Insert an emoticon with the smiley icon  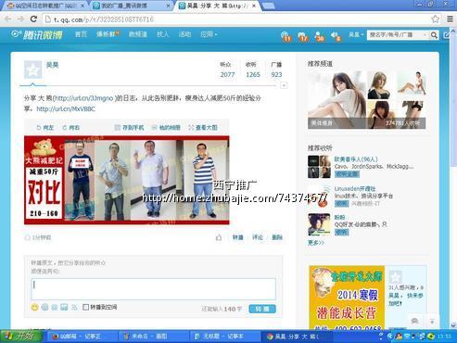34,307
